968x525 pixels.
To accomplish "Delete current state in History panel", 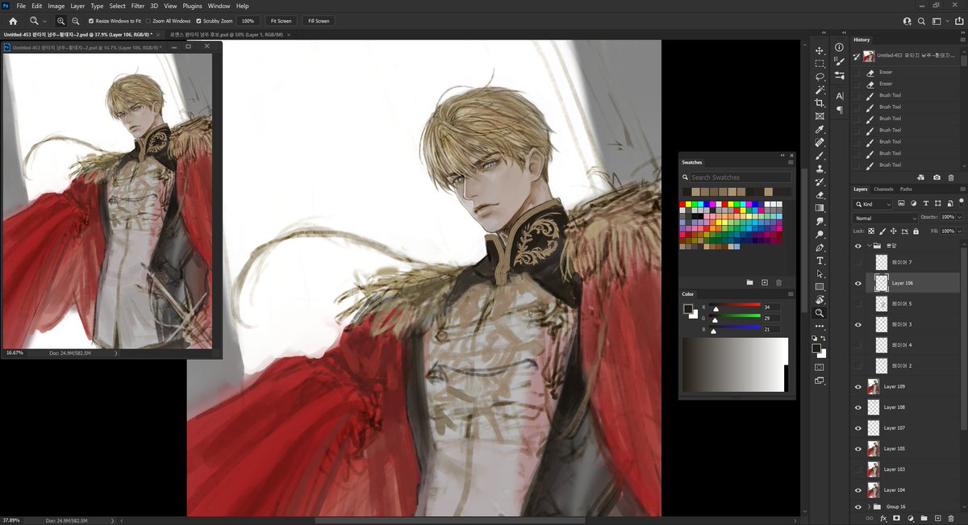I will (951, 177).
